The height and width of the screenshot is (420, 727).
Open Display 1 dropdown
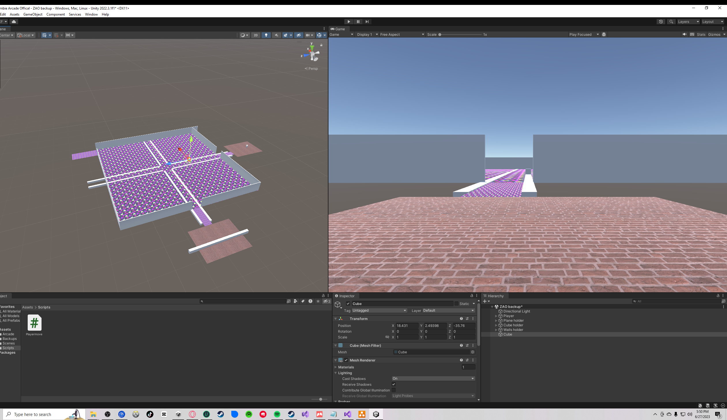tap(367, 34)
